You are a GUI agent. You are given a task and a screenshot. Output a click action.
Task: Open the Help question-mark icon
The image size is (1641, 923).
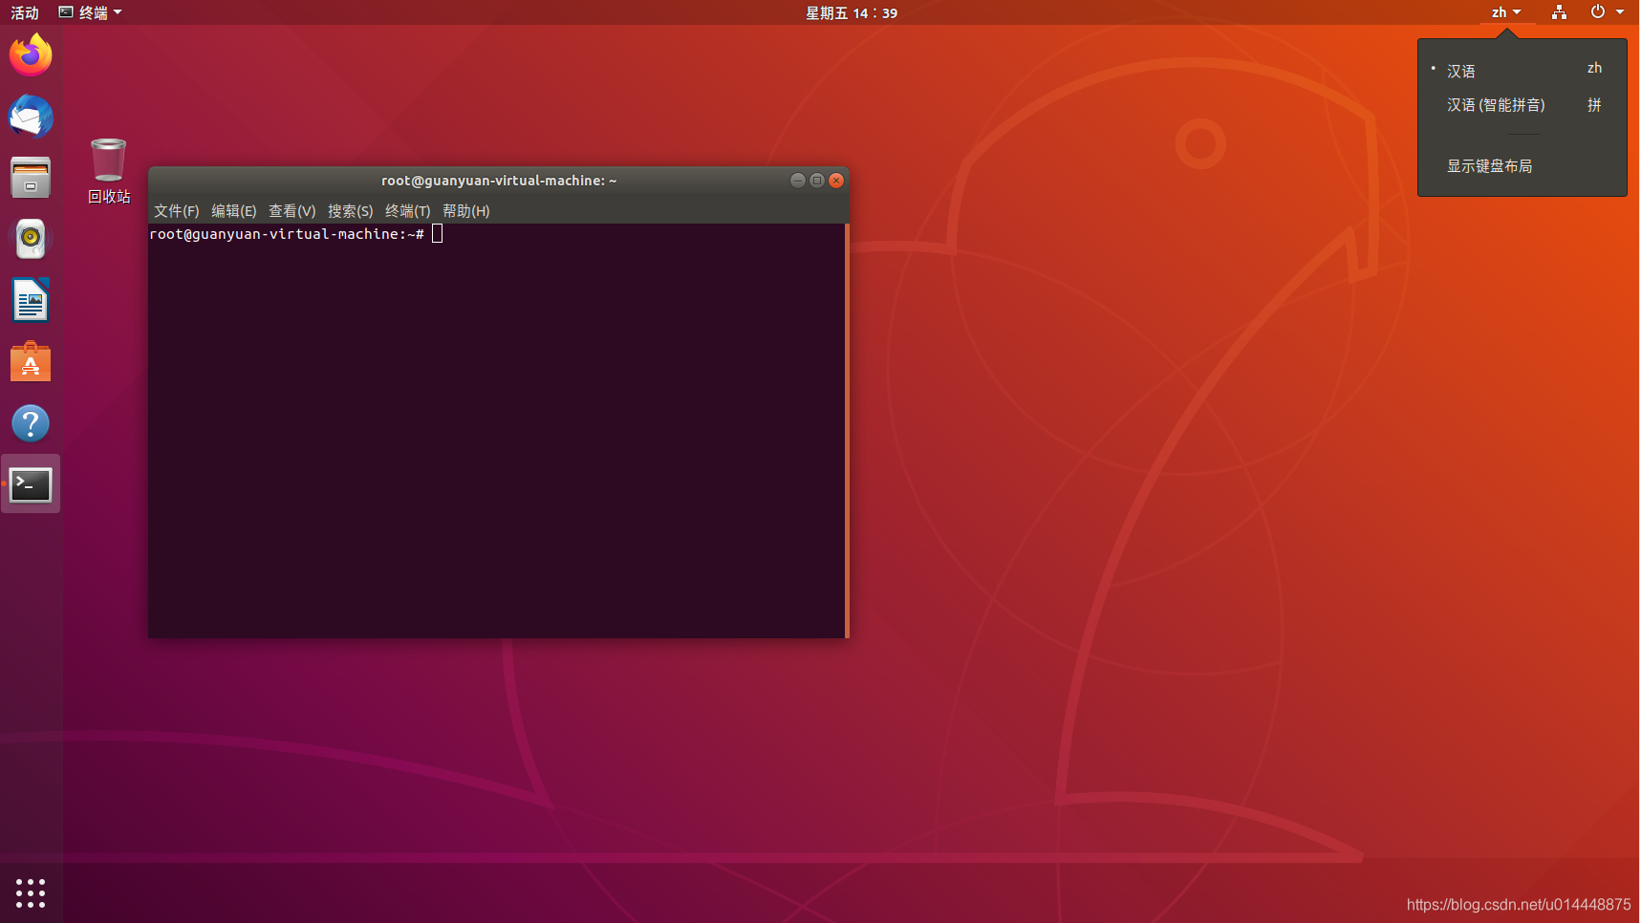point(31,423)
